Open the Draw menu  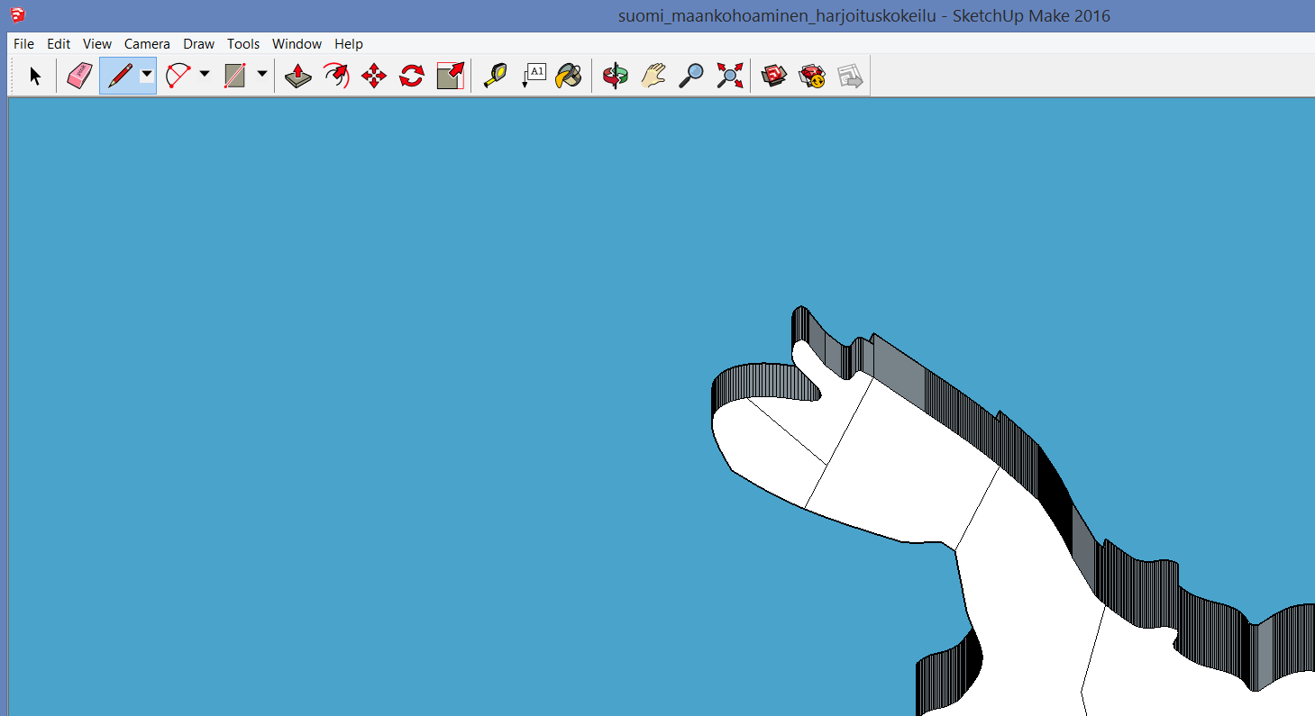(x=198, y=44)
